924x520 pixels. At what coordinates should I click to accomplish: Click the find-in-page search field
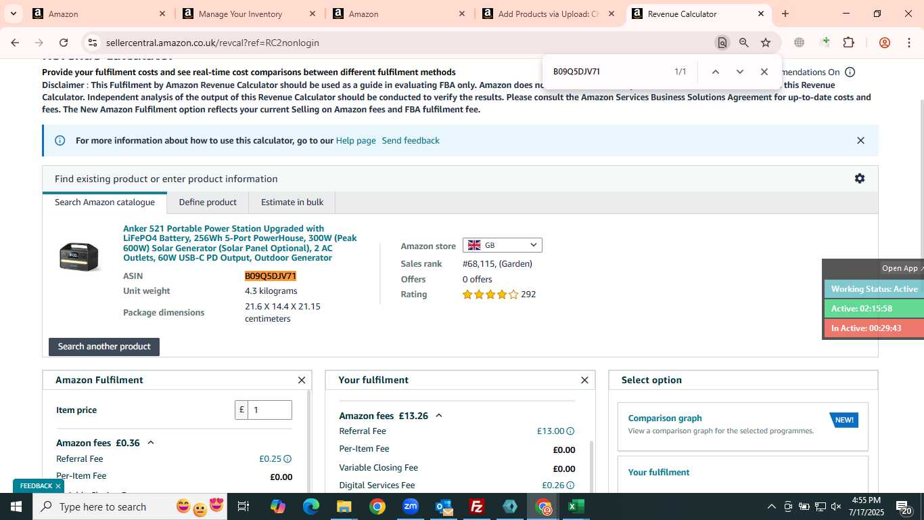pyautogui.click(x=609, y=72)
